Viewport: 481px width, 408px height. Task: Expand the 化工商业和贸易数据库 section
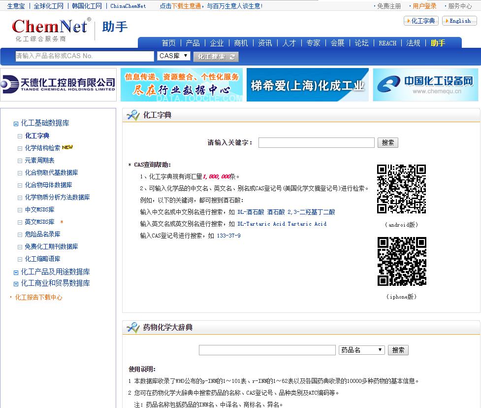coord(16,284)
